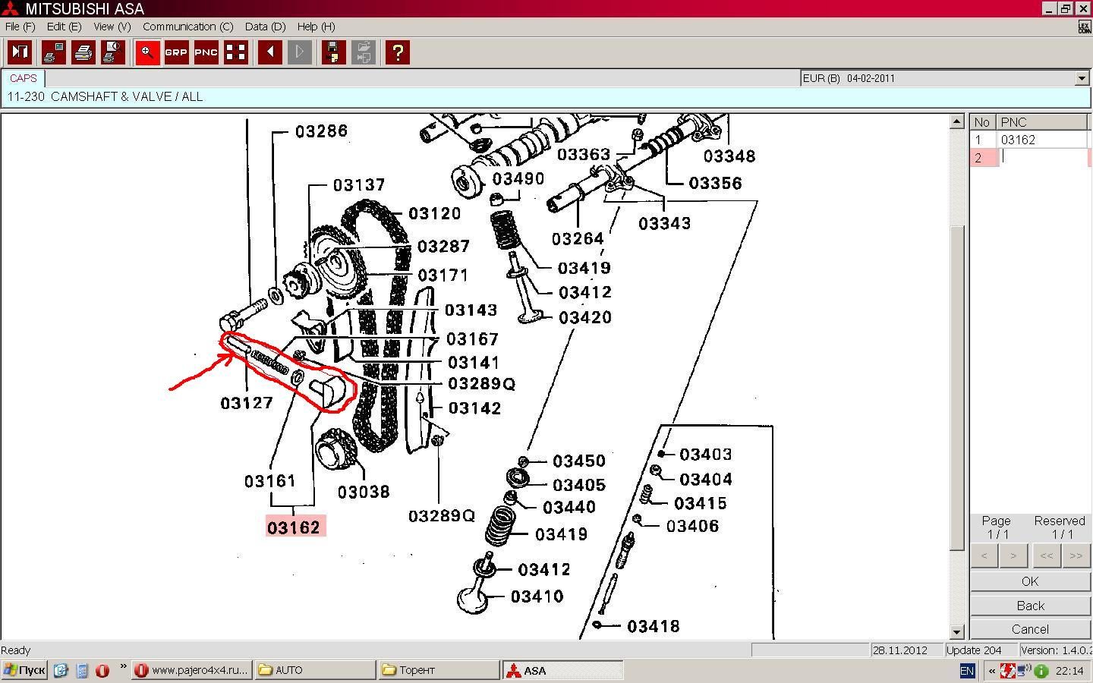This screenshot has width=1093, height=683.
Task: Open the File menu
Action: coord(20,27)
